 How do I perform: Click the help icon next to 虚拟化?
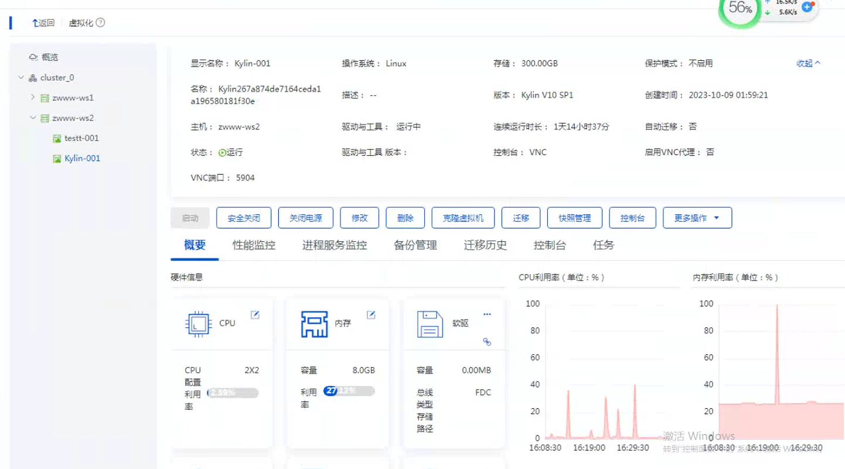click(x=100, y=23)
